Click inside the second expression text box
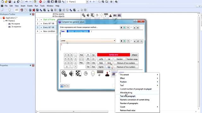 pyautogui.click(x=102, y=47)
